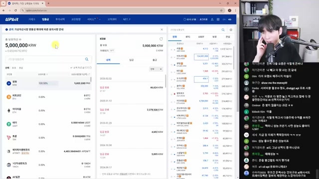The width and height of the screenshot is (319, 179).
Task: Click the APENFT coin icon
Action: pyautogui.click(x=9, y=151)
